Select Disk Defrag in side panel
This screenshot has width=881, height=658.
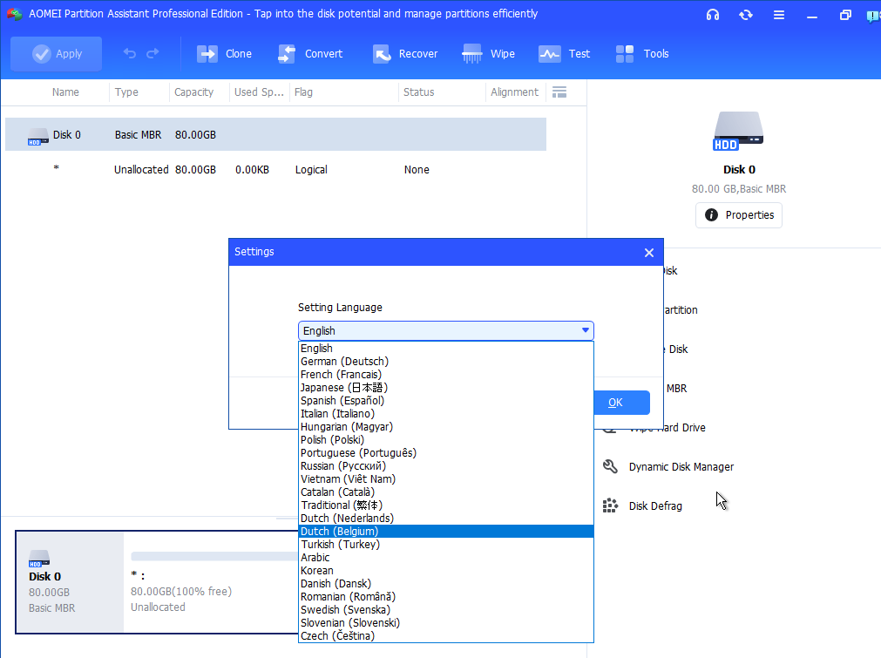(654, 506)
